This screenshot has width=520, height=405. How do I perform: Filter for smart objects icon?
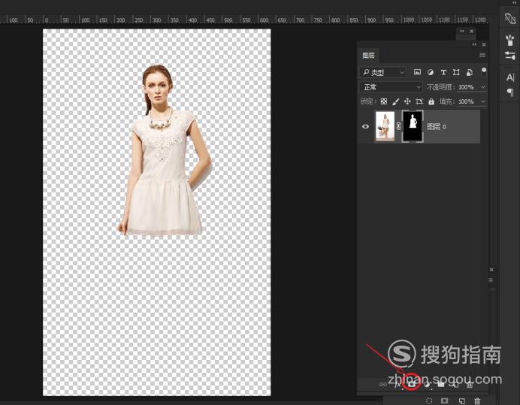(x=470, y=72)
